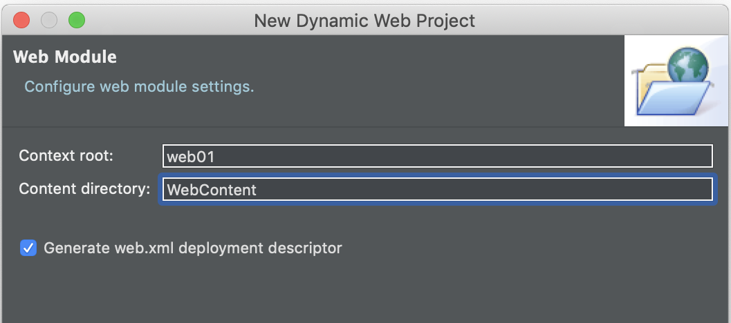Click the Context root label
Image resolution: width=731 pixels, height=323 pixels.
point(66,155)
